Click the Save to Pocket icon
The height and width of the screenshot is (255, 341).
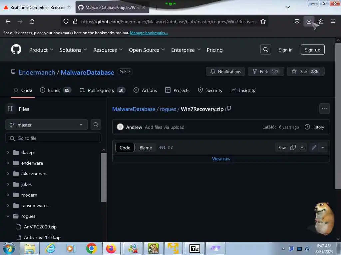(x=297, y=21)
